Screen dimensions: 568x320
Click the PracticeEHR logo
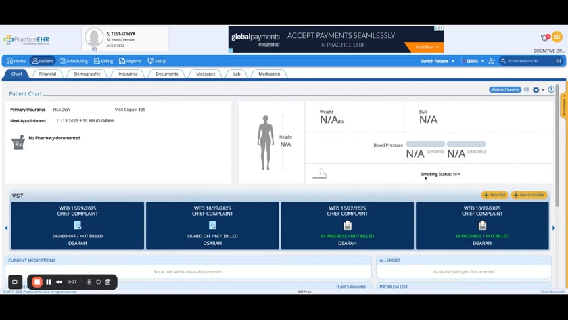[x=26, y=39]
